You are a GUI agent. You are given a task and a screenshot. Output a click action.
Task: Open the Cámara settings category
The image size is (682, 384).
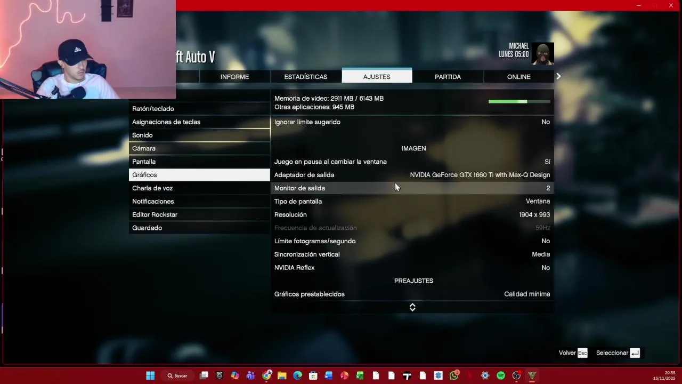(199, 148)
